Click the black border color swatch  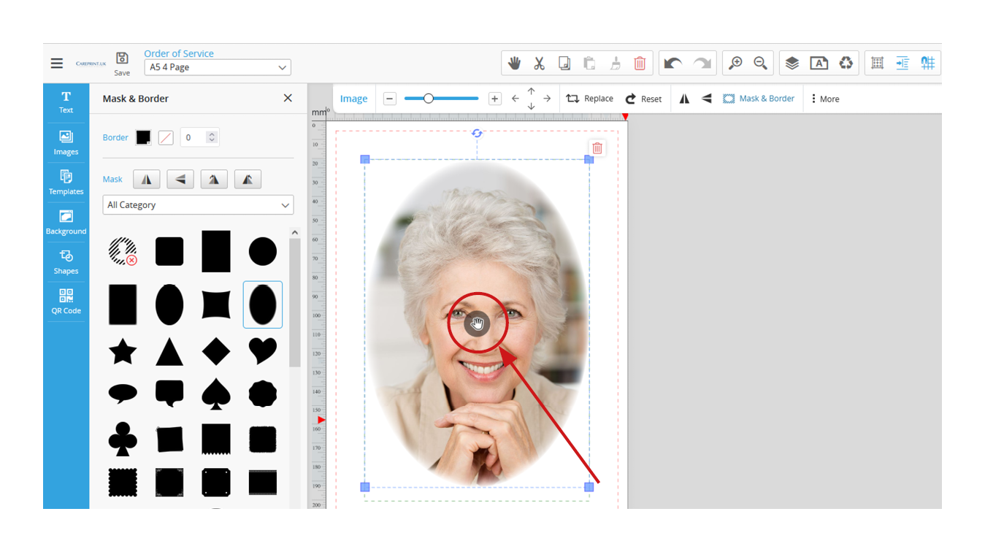[143, 137]
